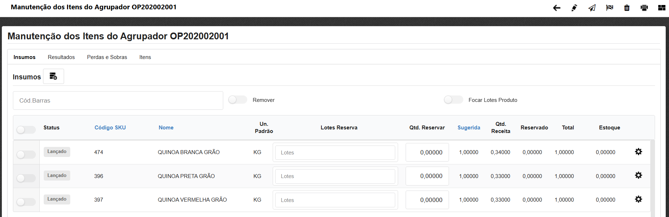Image resolution: width=669 pixels, height=217 pixels.
Task: Switch to the Resultados tab
Action: click(61, 57)
